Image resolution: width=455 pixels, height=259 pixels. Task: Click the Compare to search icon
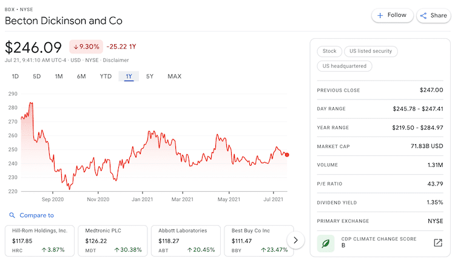[x=12, y=215]
